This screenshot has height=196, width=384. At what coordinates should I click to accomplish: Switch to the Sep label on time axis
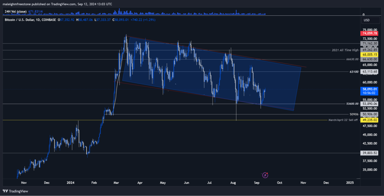256,183
